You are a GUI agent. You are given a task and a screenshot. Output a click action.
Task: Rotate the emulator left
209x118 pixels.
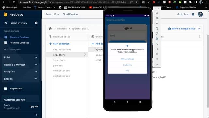[x=157, y=28]
